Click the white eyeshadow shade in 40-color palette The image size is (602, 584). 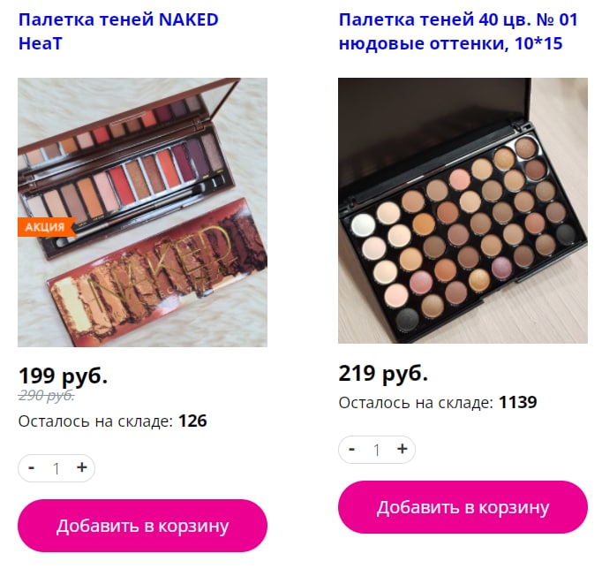coord(363,224)
